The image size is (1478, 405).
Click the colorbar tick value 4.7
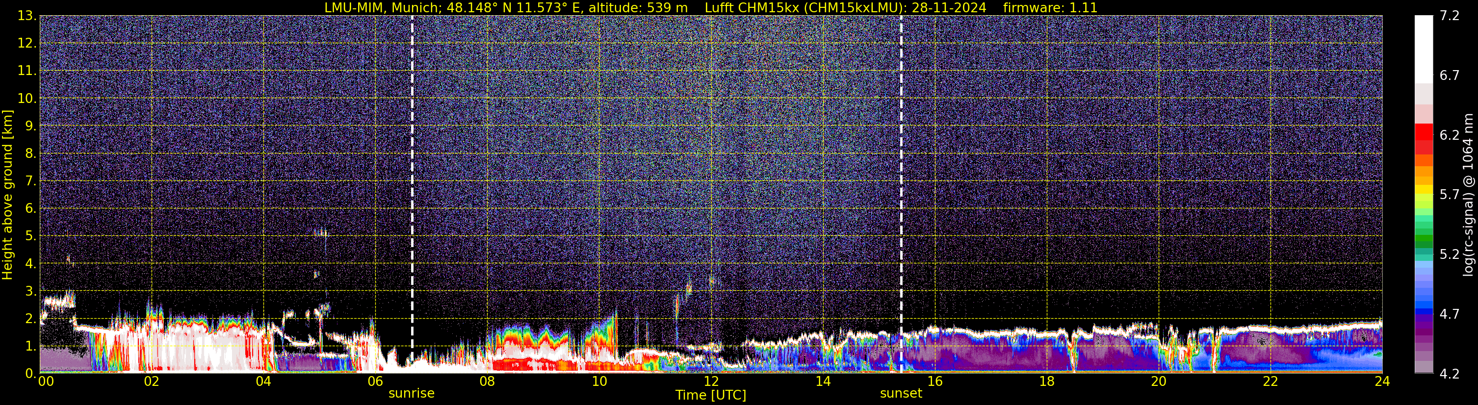click(x=1450, y=314)
